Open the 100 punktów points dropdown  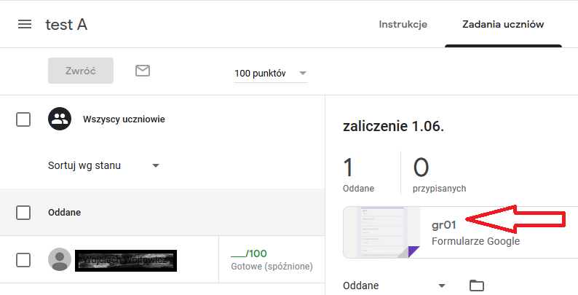click(x=271, y=74)
